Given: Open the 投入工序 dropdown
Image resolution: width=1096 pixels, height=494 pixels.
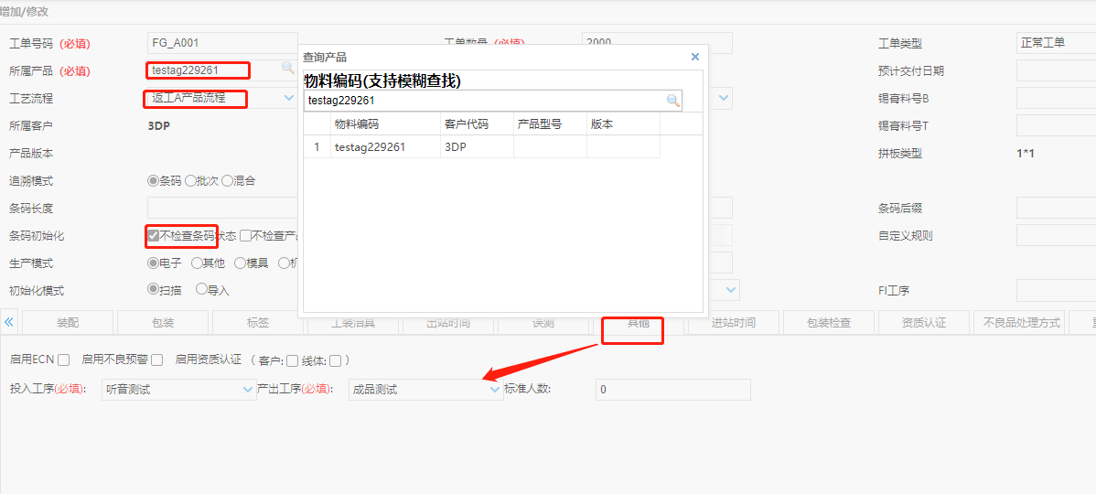Looking at the screenshot, I should coord(248,390).
